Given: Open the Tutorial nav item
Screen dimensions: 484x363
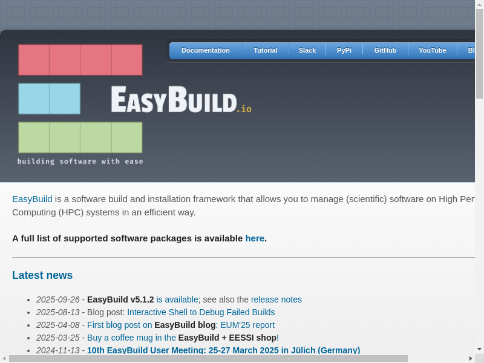Looking at the screenshot, I should [265, 50].
